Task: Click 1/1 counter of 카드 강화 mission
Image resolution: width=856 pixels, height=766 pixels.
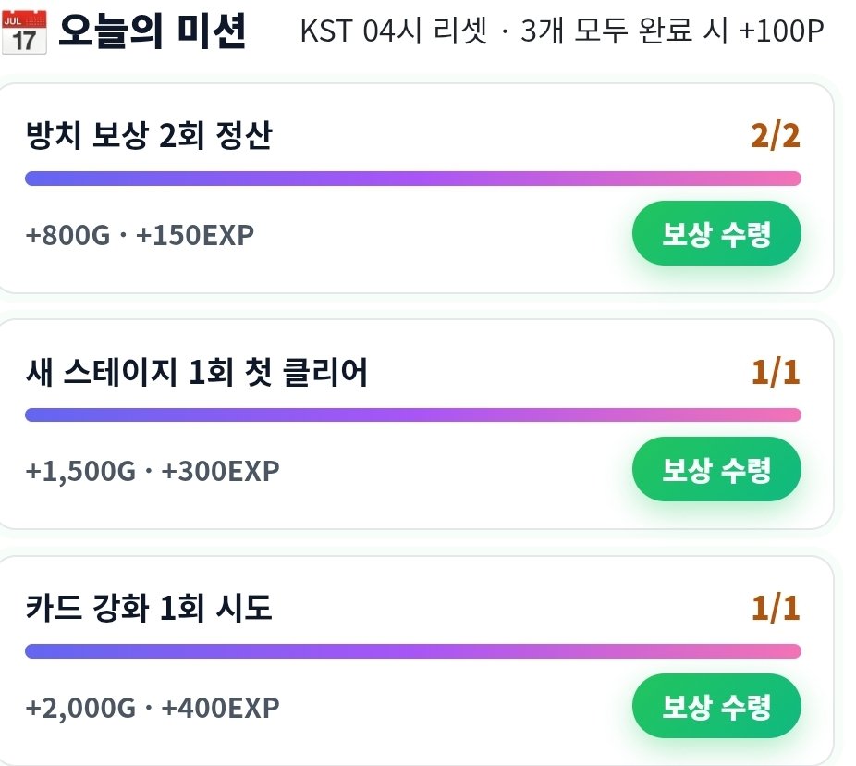Action: click(x=776, y=608)
